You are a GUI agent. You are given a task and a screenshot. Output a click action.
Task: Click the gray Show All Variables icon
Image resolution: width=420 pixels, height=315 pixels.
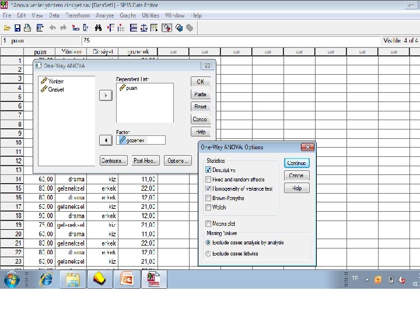pos(190,28)
